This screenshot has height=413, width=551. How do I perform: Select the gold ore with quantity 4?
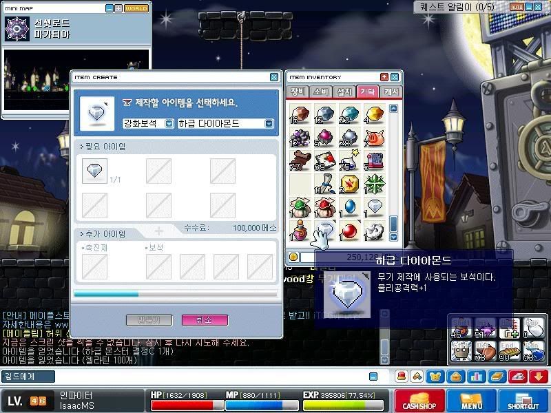tap(374, 114)
